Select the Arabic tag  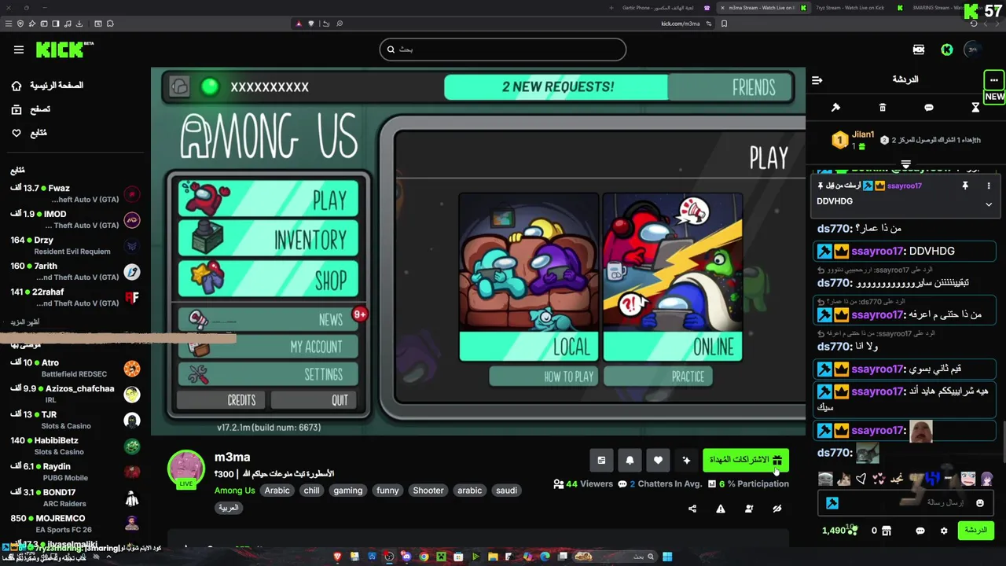pyautogui.click(x=277, y=491)
